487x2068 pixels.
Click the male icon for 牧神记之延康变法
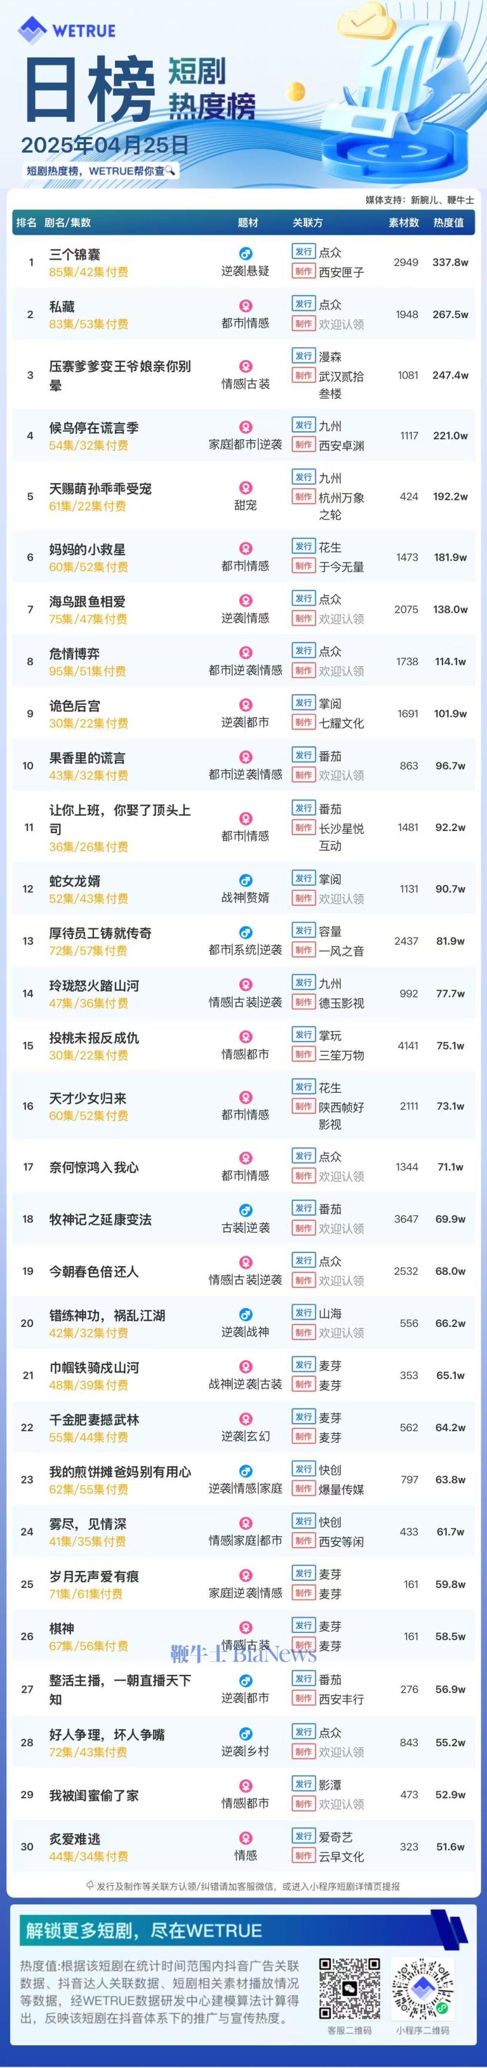pyautogui.click(x=245, y=1210)
